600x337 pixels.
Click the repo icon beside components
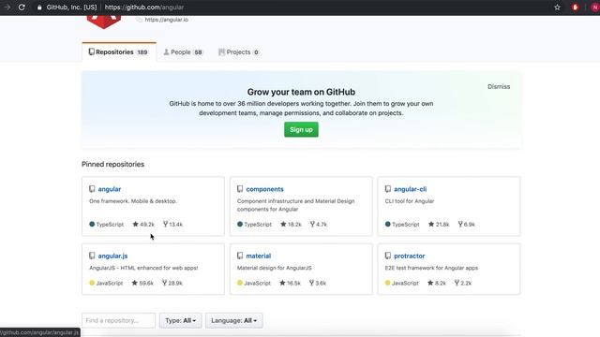[x=240, y=189]
